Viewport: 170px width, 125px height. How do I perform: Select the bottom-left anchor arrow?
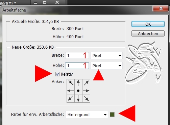(71, 99)
